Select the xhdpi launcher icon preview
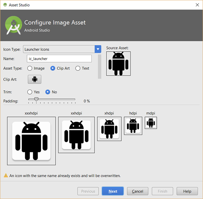The width and height of the screenshot is (203, 199). click(x=109, y=129)
